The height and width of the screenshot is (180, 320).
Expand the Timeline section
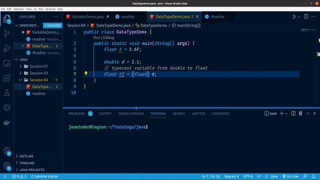tap(26, 163)
